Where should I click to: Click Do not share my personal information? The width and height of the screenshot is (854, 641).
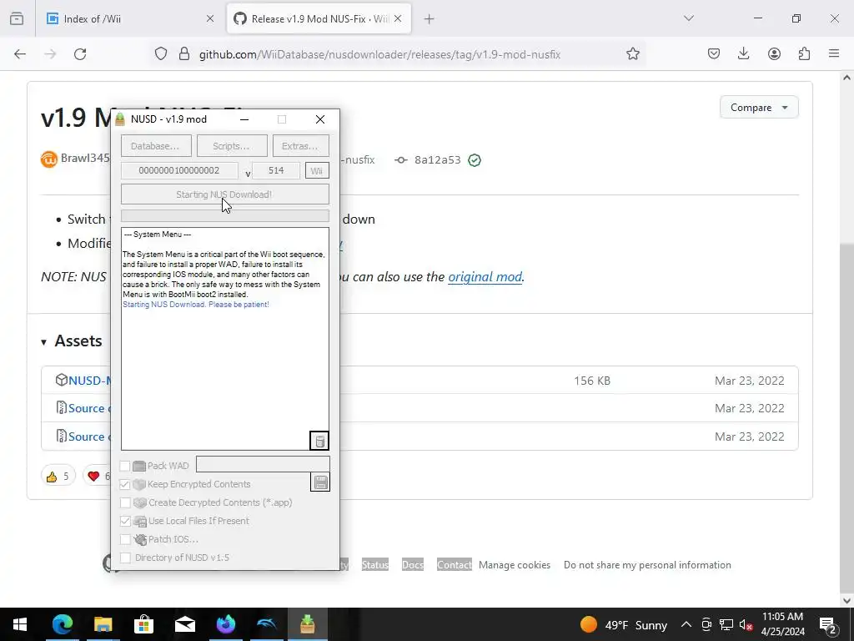[647, 565]
